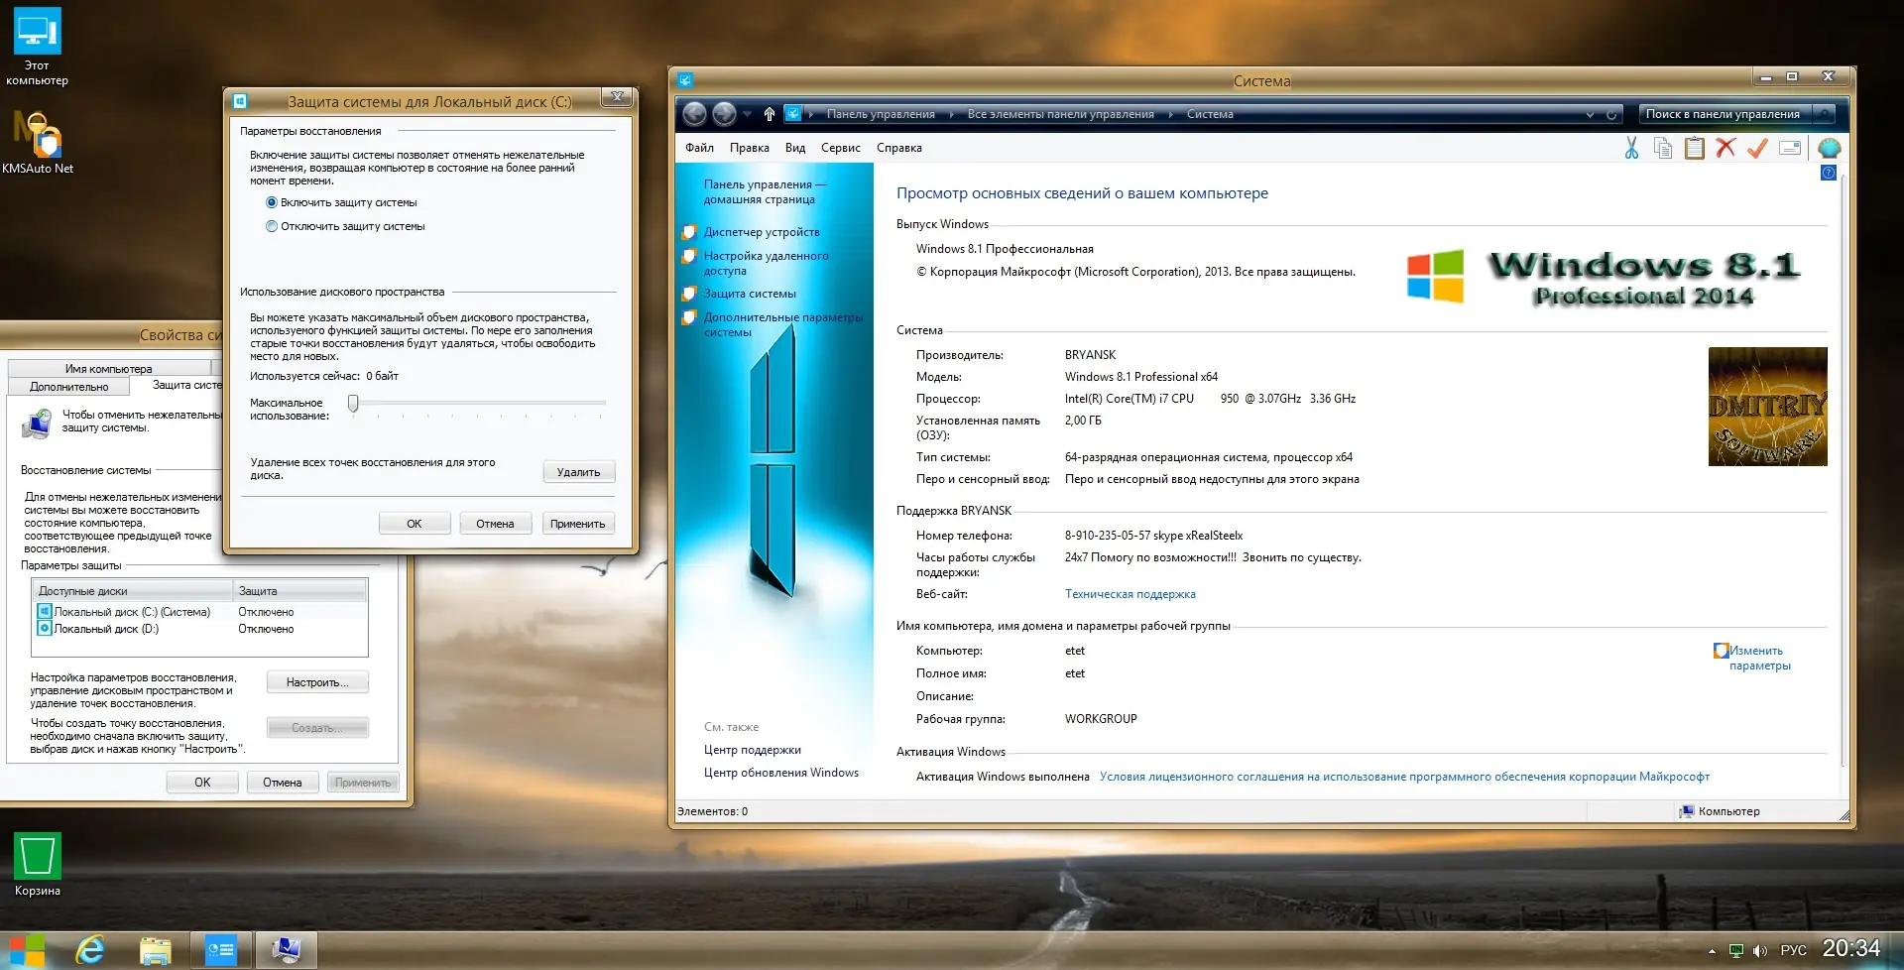This screenshot has width=1904, height=970.
Task: Open the 'Вид' menu
Action: point(795,148)
